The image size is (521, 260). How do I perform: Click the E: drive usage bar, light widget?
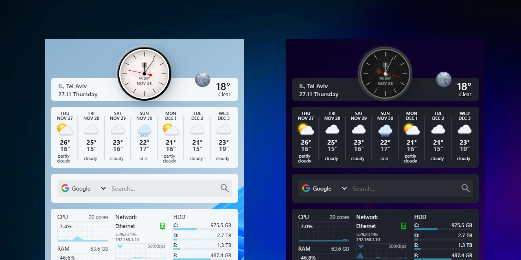(x=202, y=249)
